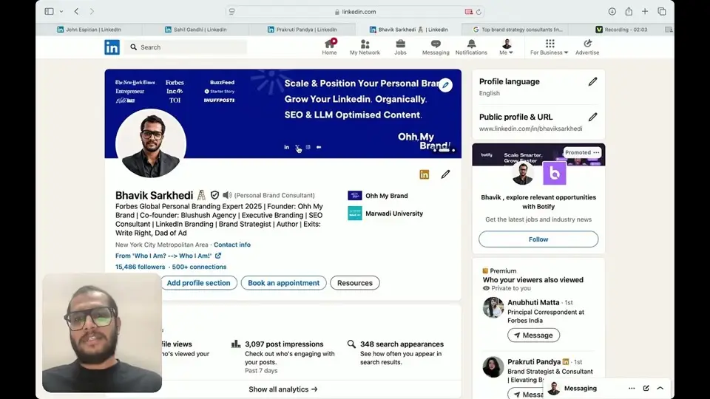This screenshot has width=710, height=399.
Task: Expand the For Business dropdown
Action: click(x=550, y=47)
